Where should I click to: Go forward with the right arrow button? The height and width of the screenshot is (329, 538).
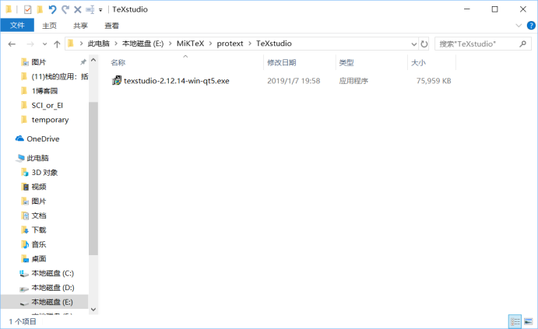point(30,44)
